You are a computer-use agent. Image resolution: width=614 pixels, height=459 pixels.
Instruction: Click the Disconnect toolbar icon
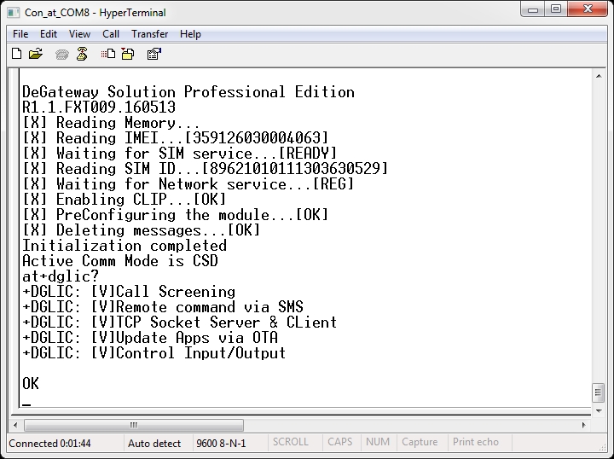82,54
